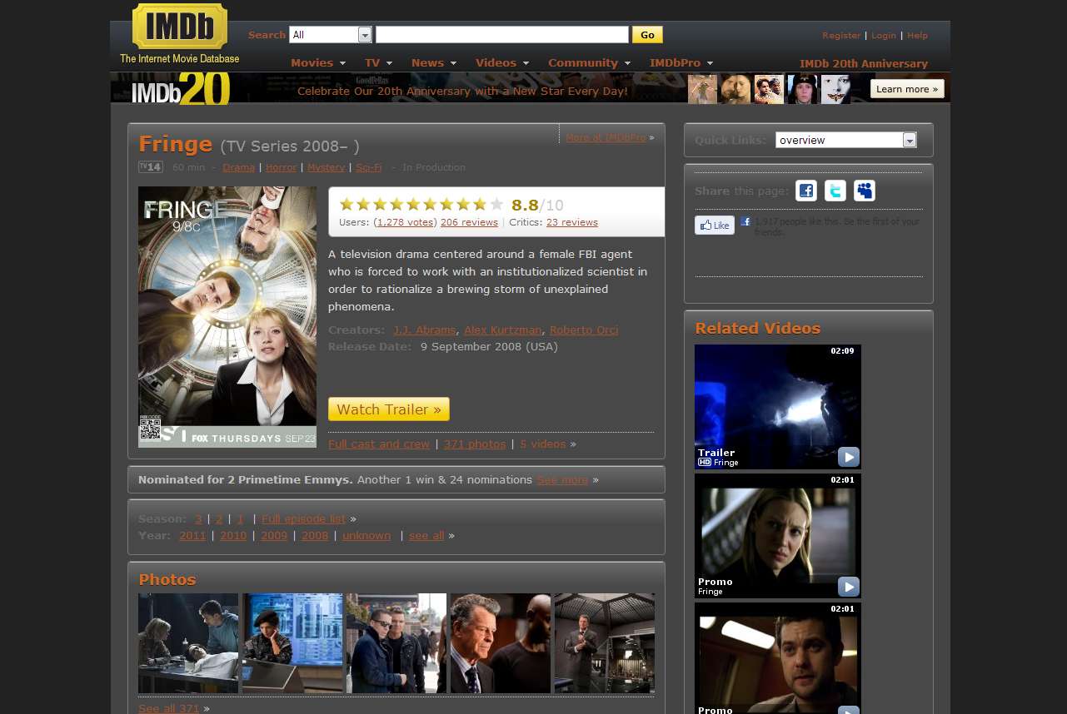Click the Sci-Fi genre link
This screenshot has height=714, width=1067.
point(369,167)
